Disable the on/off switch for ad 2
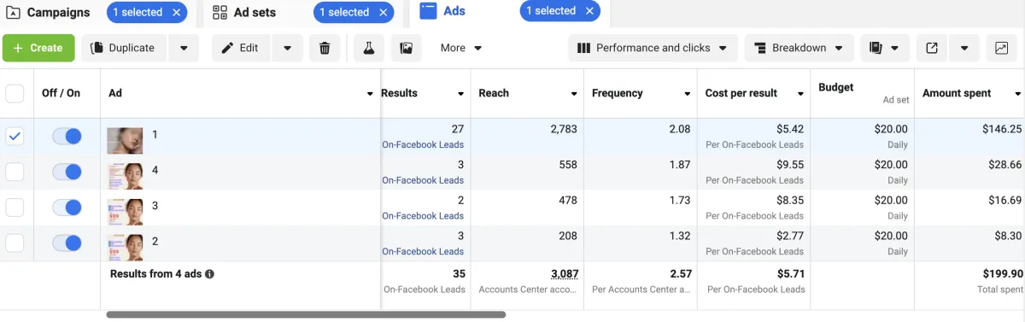This screenshot has height=322, width=1025. [x=67, y=243]
